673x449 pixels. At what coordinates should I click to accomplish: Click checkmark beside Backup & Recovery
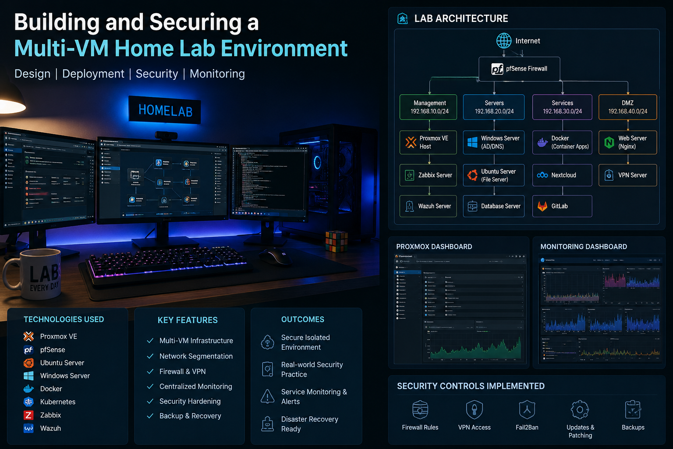(x=150, y=416)
